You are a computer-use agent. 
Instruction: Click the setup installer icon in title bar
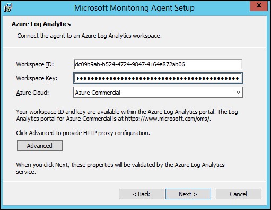pyautogui.click(x=8, y=8)
